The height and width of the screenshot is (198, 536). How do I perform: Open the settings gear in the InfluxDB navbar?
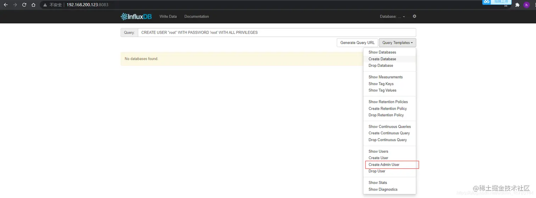pyautogui.click(x=414, y=16)
